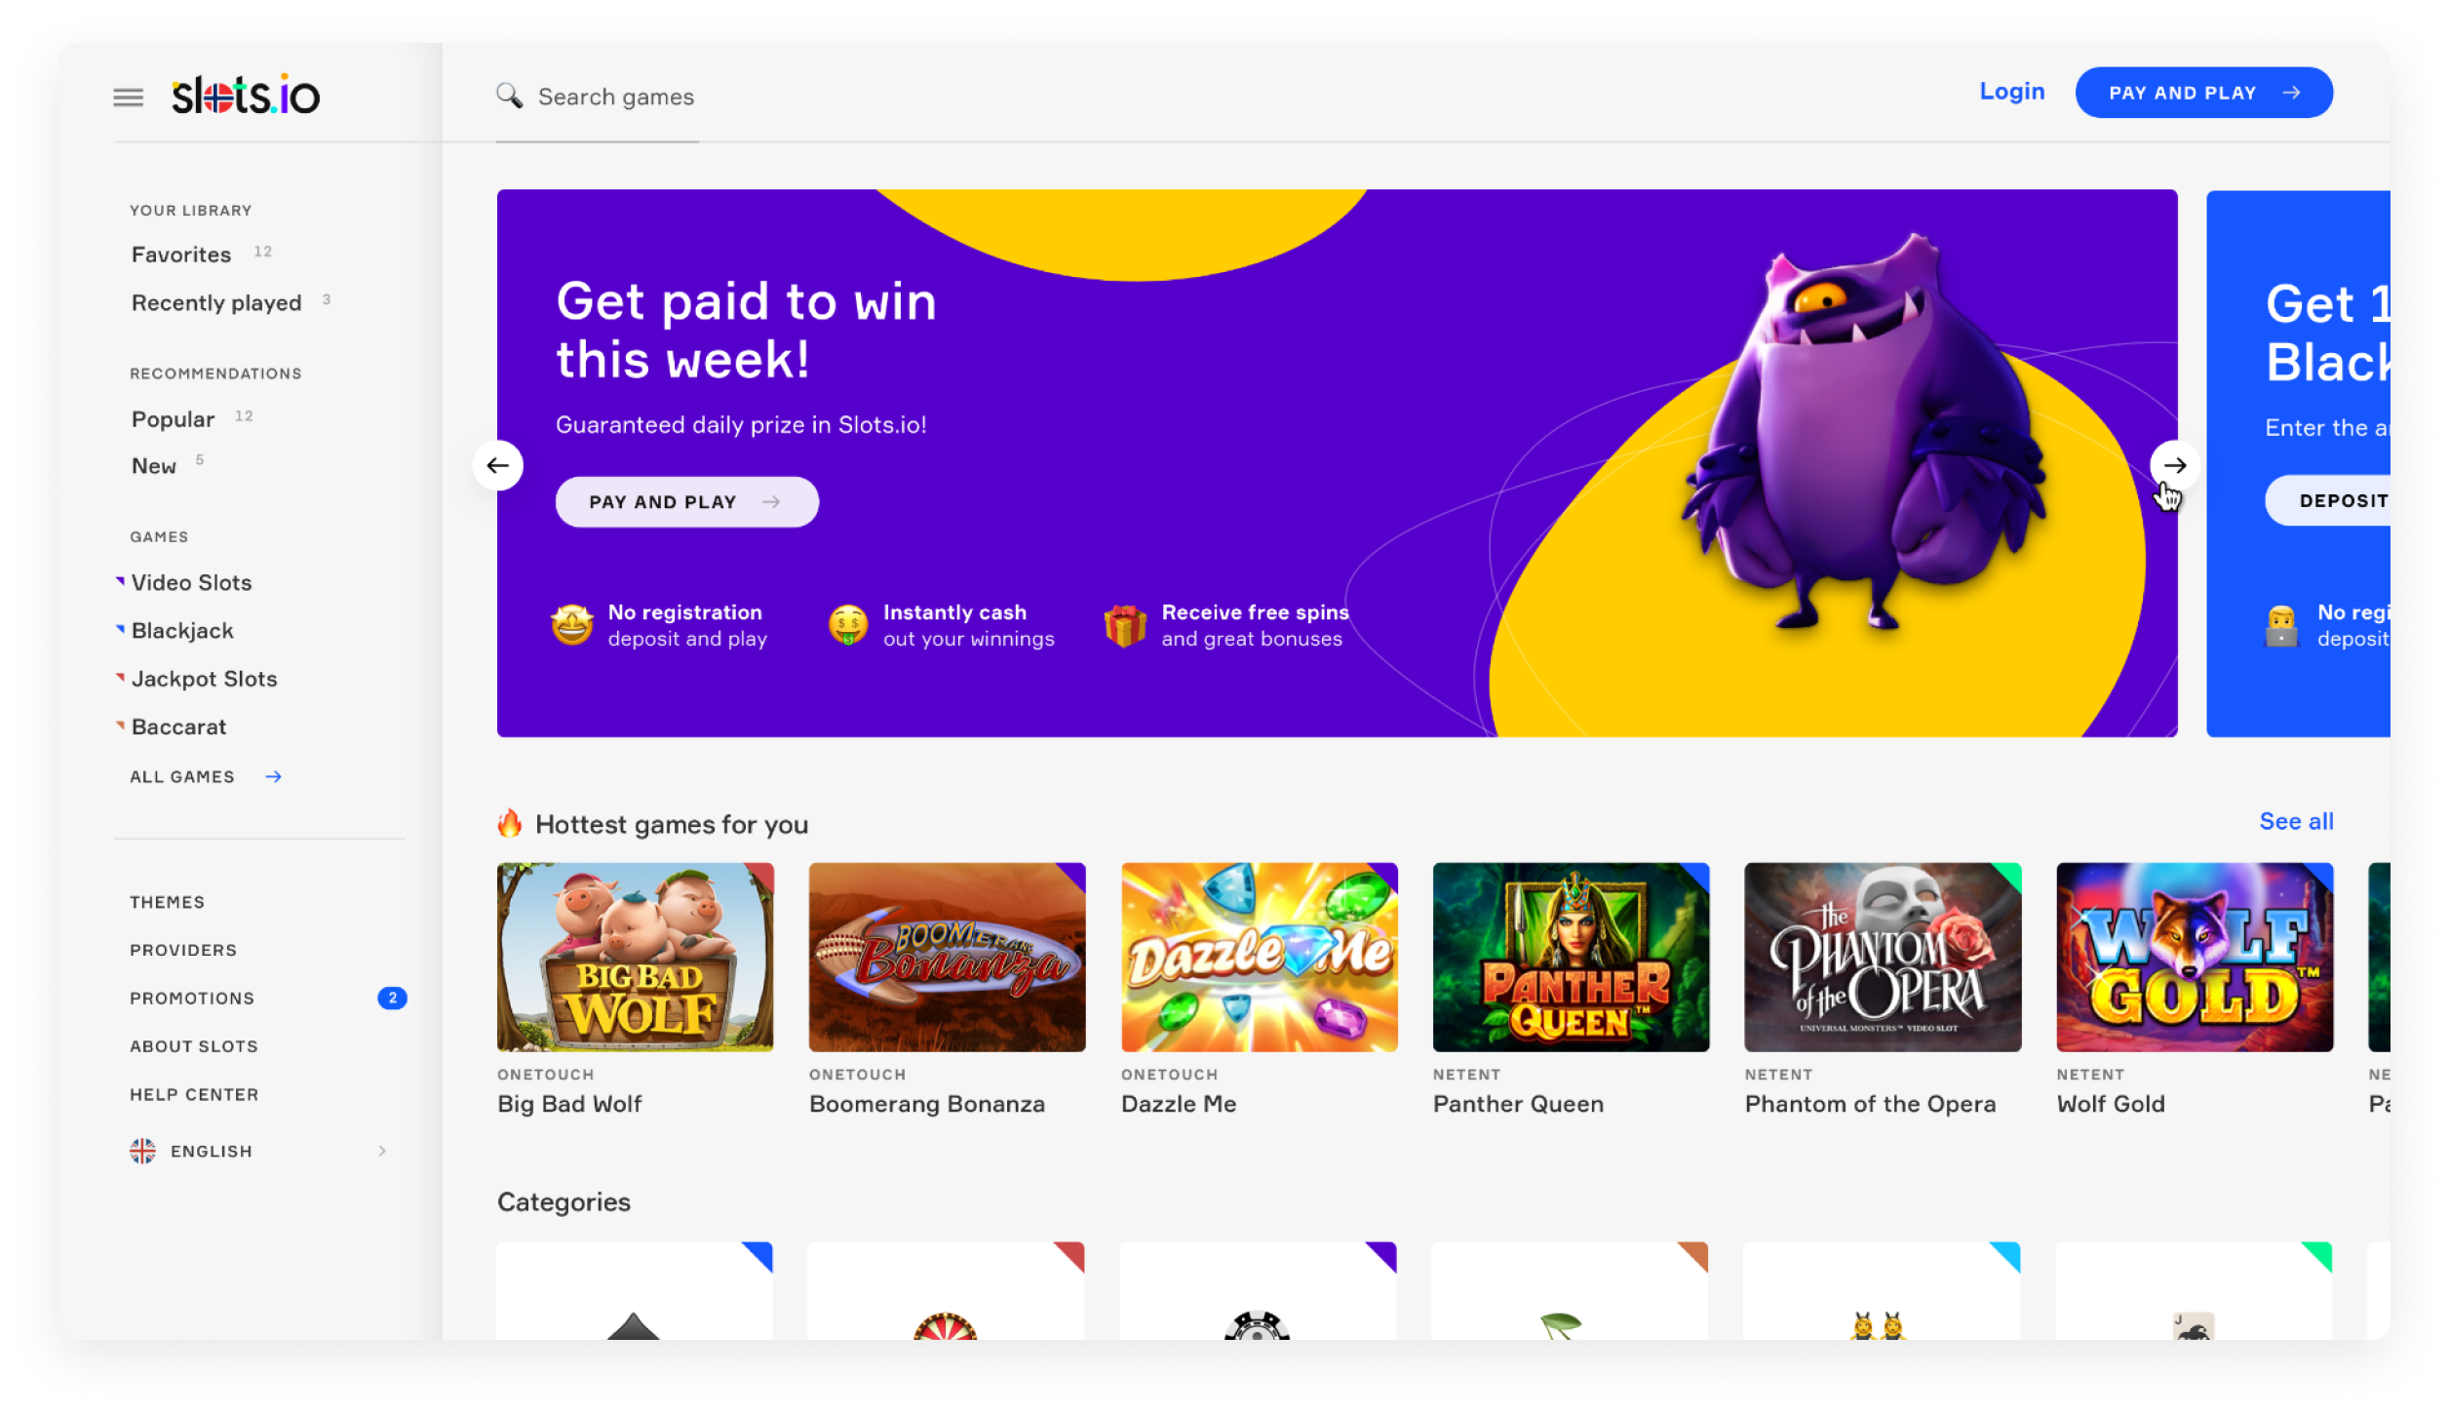Expand the Jackpot Slots category
This screenshot has height=1414, width=2449.
204,680
